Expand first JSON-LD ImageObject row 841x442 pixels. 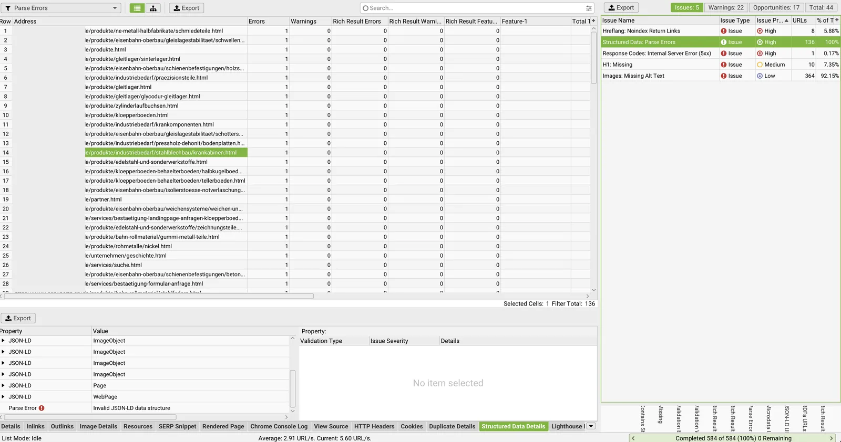pos(3,341)
